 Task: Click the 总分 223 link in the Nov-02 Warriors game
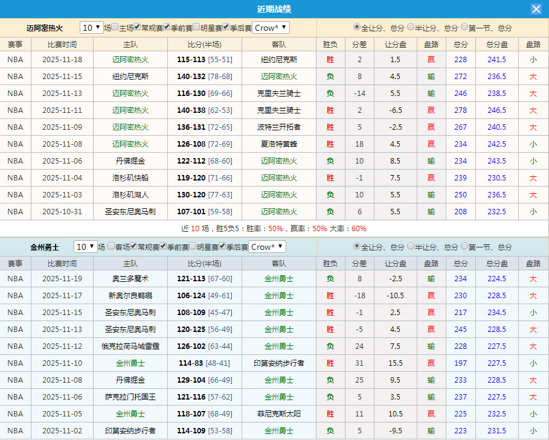pos(460,431)
